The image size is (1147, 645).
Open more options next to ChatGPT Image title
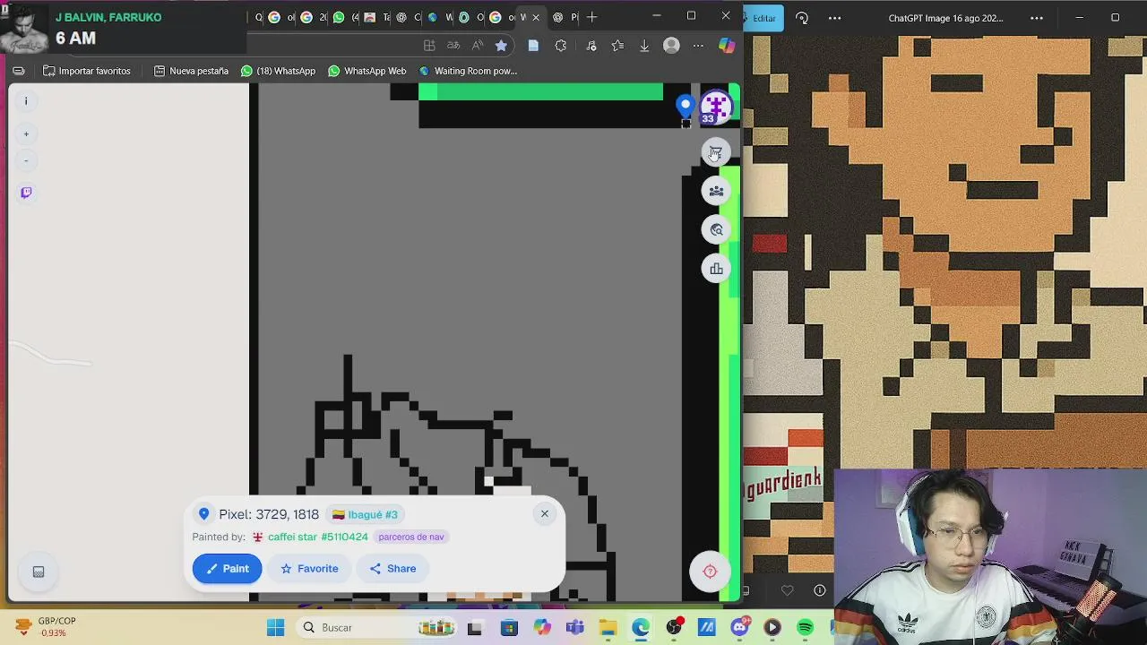point(1037,18)
